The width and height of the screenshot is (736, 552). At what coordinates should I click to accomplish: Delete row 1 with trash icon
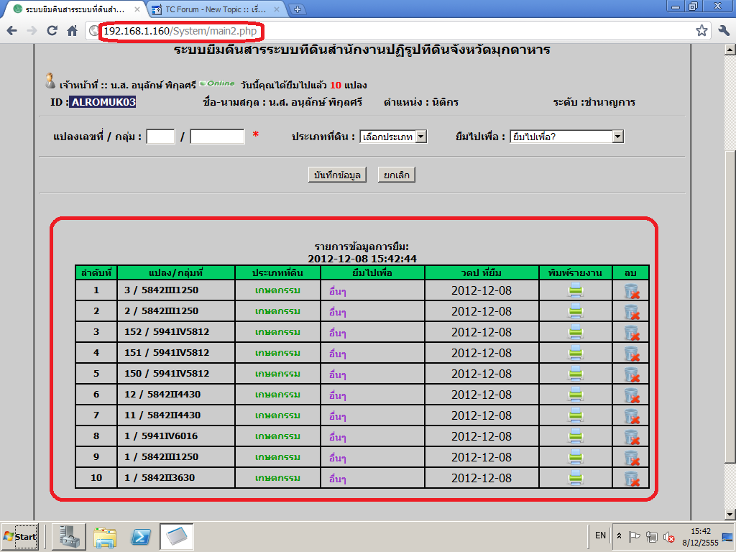pyautogui.click(x=632, y=292)
